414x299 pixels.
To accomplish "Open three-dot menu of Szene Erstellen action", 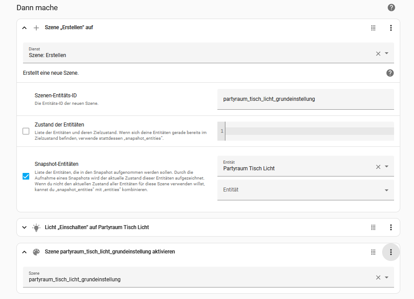I will [x=391, y=28].
